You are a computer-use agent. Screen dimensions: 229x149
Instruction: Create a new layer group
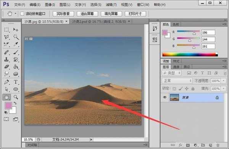click(203, 145)
